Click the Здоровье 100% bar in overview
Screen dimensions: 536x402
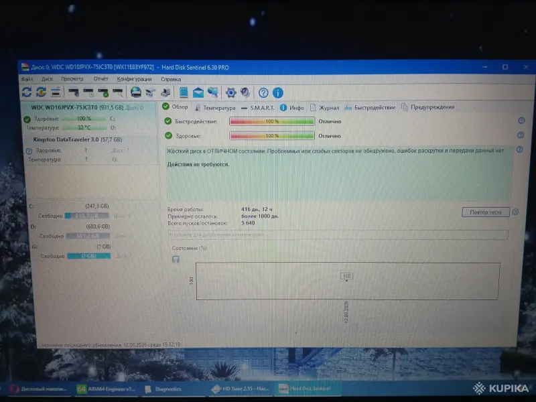pyautogui.click(x=272, y=136)
